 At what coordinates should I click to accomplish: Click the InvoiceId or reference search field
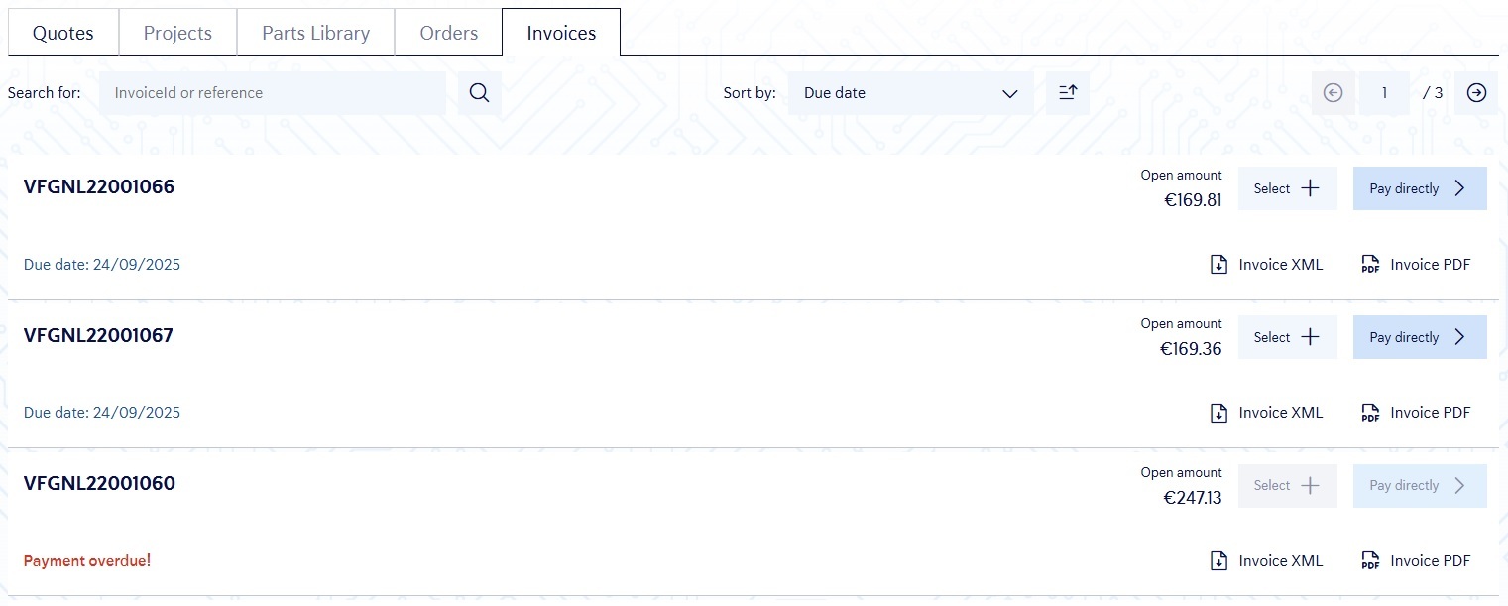[x=273, y=93]
